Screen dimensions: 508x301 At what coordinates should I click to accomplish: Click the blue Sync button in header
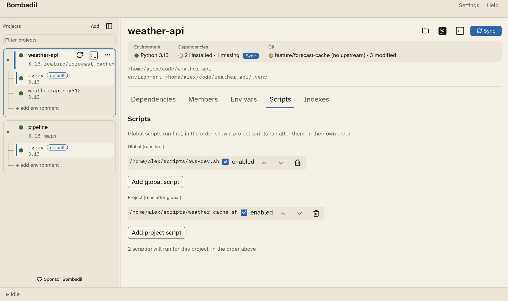486,31
